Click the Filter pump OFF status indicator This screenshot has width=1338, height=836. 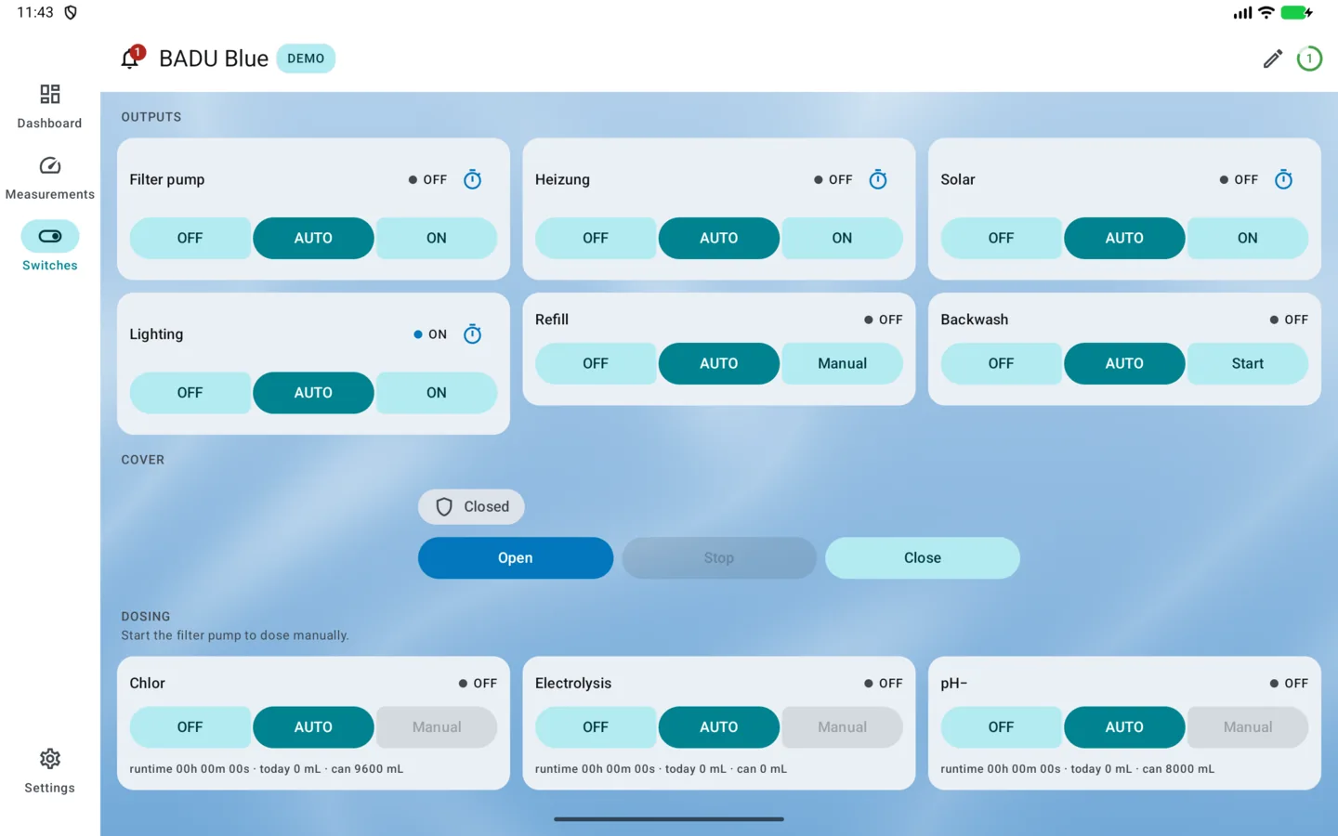click(x=427, y=179)
